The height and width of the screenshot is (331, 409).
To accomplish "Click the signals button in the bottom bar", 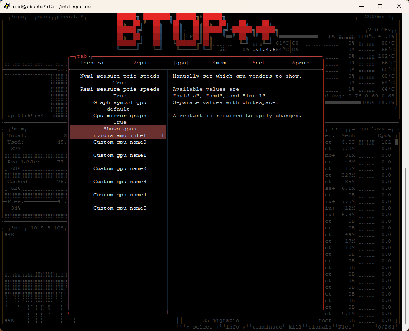I will (x=320, y=327).
